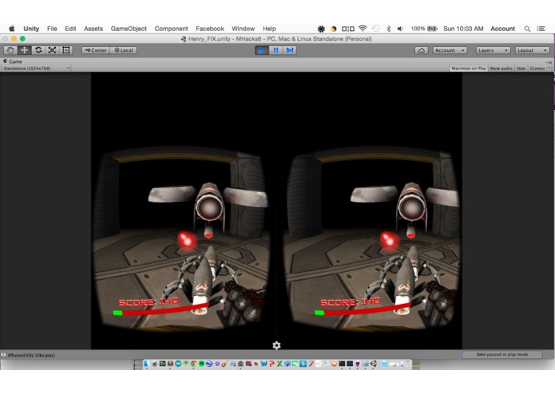
Task: Open the Layers dropdown
Action: (x=493, y=50)
